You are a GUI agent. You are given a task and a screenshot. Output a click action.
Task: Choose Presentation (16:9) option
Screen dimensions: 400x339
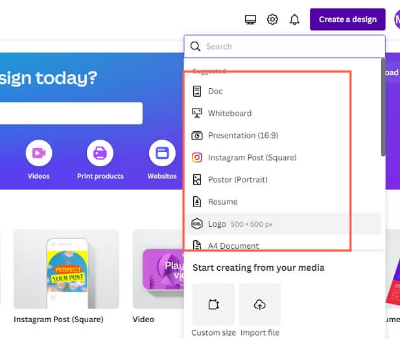(283, 135)
